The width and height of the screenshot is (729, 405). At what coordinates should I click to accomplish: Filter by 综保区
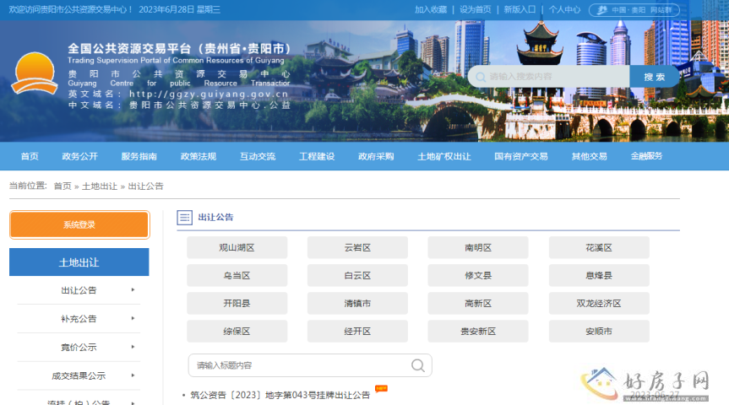237,331
